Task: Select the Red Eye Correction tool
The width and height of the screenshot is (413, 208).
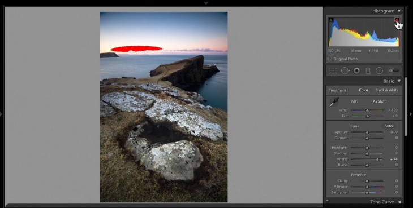Action: tap(356, 70)
